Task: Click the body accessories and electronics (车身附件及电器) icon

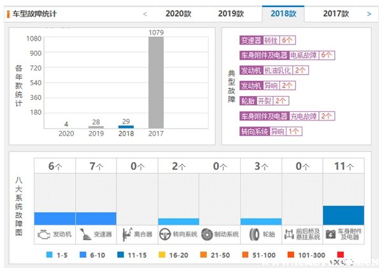Action: (x=331, y=234)
